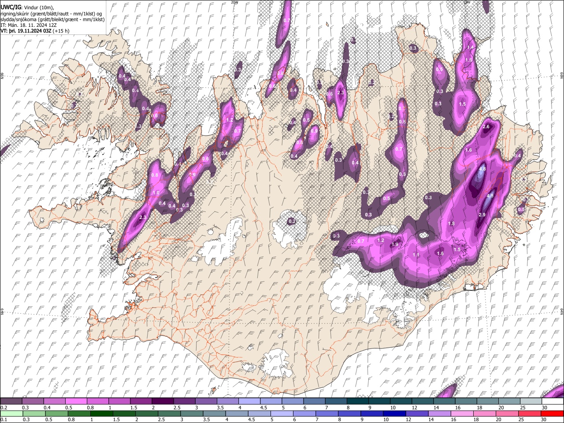Image resolution: width=564 pixels, height=423 pixels.
Task: Click the 'VT: Þri. 19.11.2024 03Z' valid time
Action: pyautogui.click(x=26, y=31)
